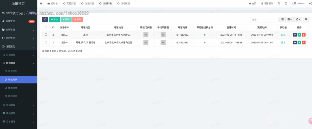The width and height of the screenshot is (312, 129).
Task: Enter fullscreen with the expand icon
Action: tap(286, 4)
